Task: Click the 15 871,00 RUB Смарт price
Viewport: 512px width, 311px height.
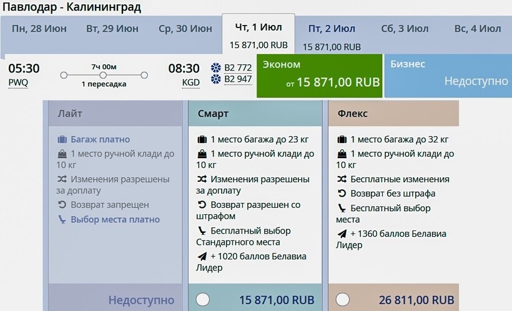Action: coord(277,300)
